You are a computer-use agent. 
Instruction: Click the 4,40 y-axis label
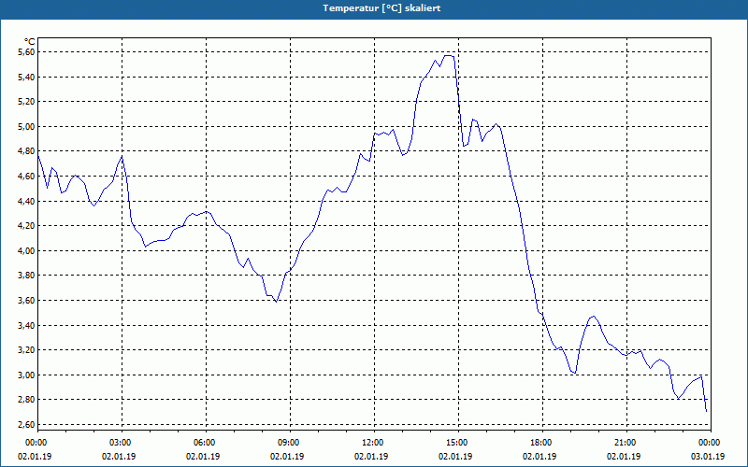click(x=26, y=201)
